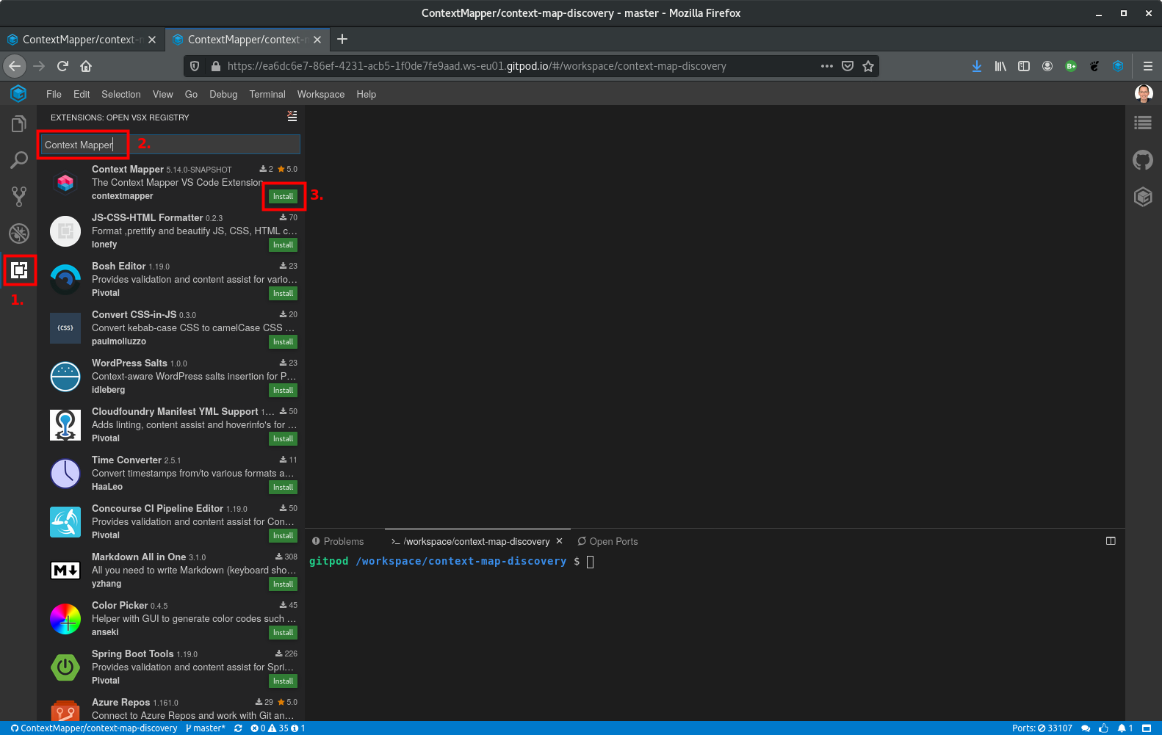Install Markdown All in One extension
The height and width of the screenshot is (735, 1162).
(283, 584)
